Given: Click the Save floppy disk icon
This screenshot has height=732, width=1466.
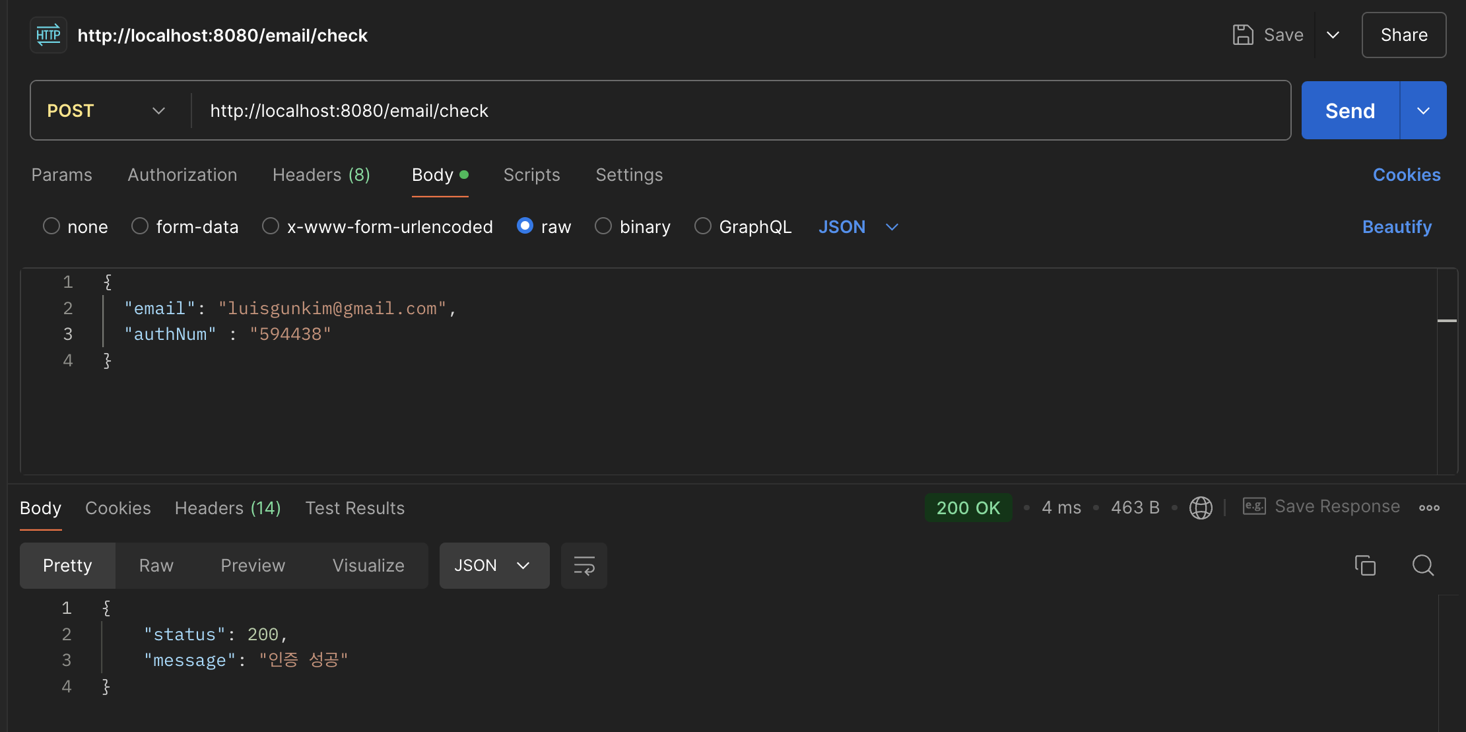Looking at the screenshot, I should click(x=1242, y=35).
